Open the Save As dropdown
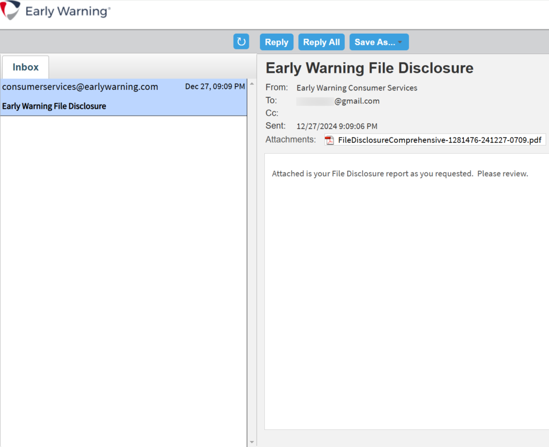Image resolution: width=549 pixels, height=447 pixels. 379,42
